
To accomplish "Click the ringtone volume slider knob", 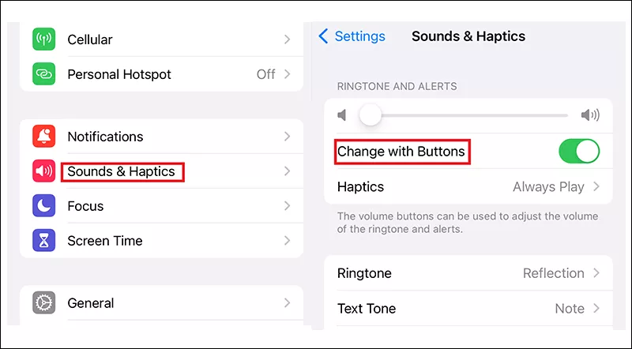I will click(370, 115).
